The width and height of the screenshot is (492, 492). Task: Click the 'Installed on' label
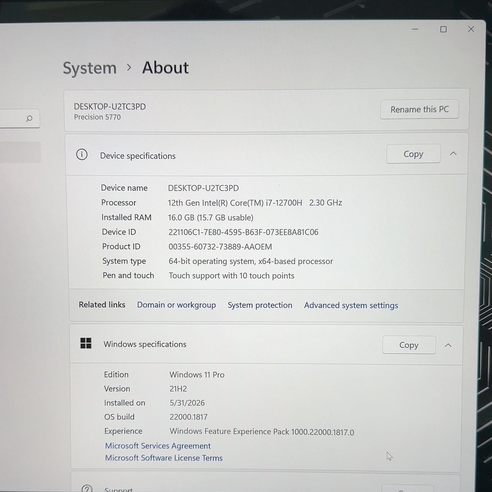pyautogui.click(x=125, y=403)
